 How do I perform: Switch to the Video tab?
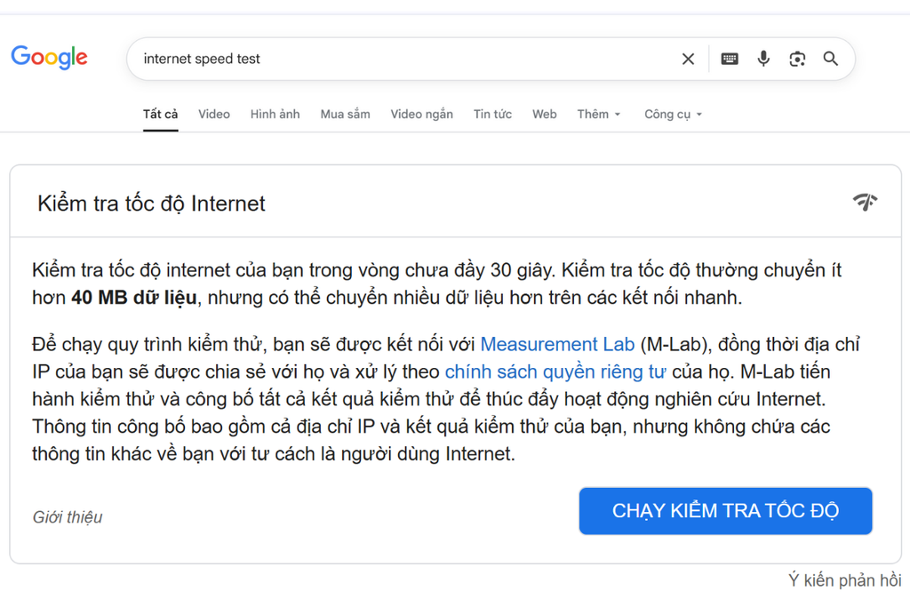pyautogui.click(x=214, y=114)
